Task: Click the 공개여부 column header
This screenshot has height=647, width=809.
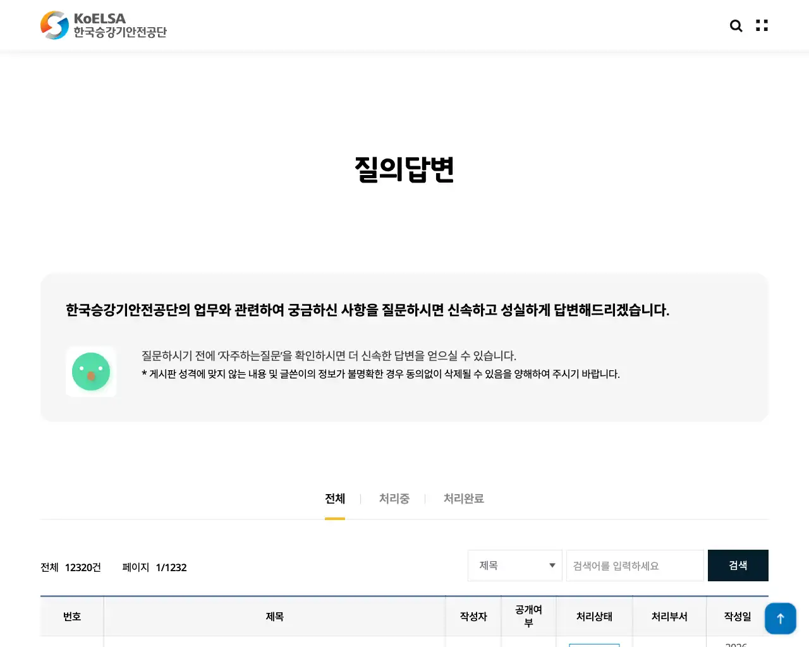Action: click(529, 617)
